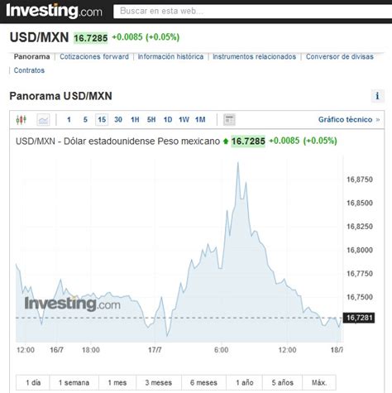Set chart interval to 5 minutes
This screenshot has height=393, width=392.
pyautogui.click(x=85, y=120)
